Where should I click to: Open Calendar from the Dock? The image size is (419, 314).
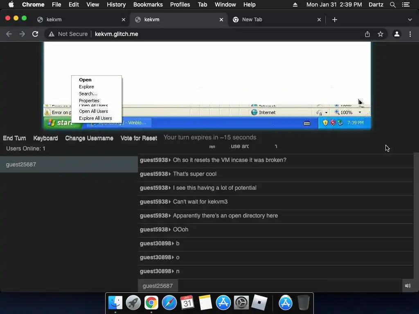pyautogui.click(x=187, y=303)
